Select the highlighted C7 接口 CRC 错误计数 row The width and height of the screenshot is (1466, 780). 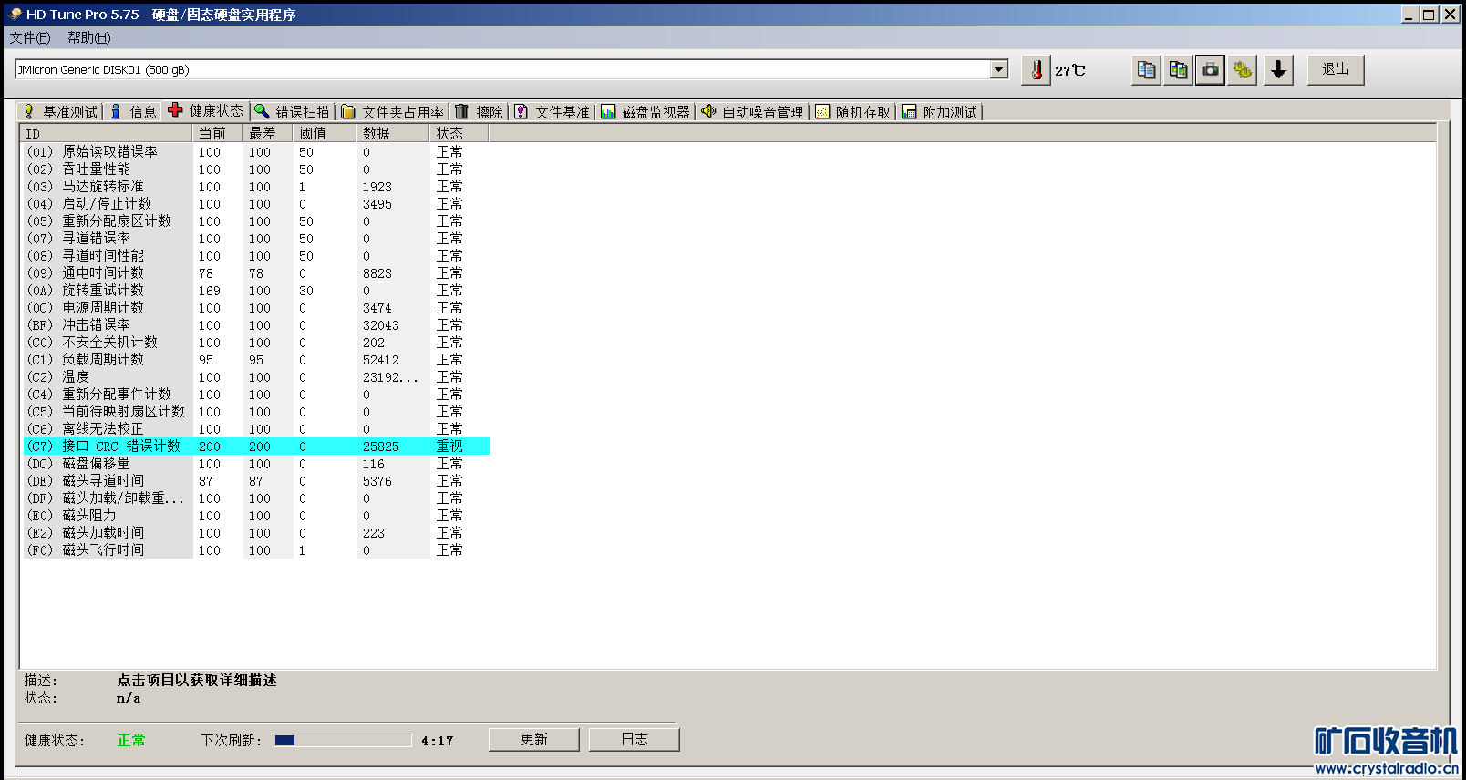(255, 446)
